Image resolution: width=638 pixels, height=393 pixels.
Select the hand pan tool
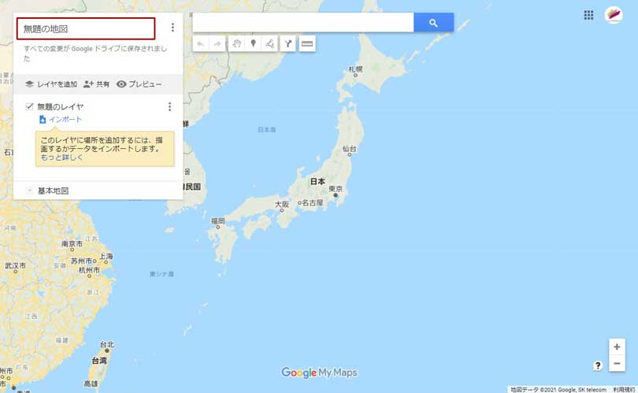[x=237, y=43]
